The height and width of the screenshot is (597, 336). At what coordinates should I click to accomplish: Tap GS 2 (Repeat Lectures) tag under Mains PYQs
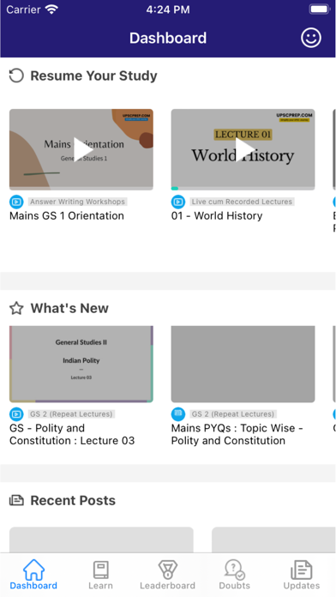click(x=233, y=413)
